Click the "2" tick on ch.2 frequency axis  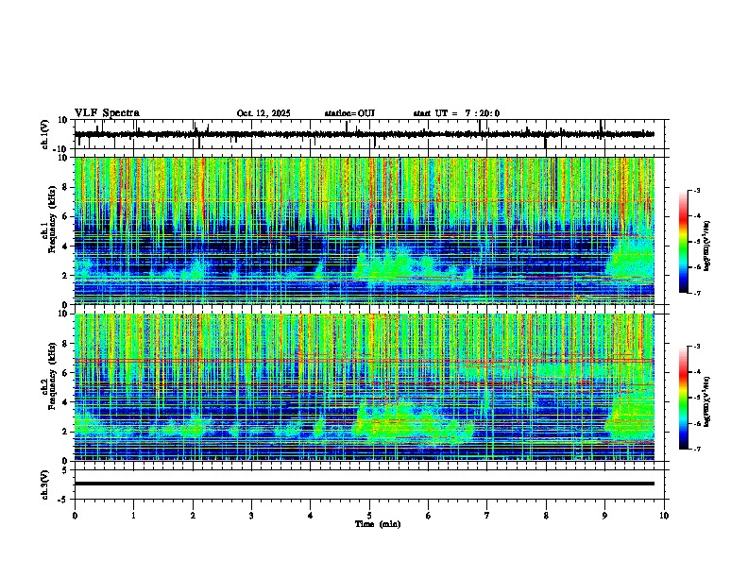coord(66,432)
